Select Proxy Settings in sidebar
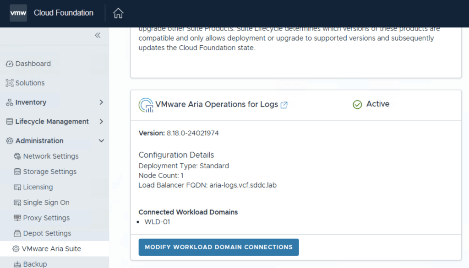469x268 pixels. [x=46, y=218]
